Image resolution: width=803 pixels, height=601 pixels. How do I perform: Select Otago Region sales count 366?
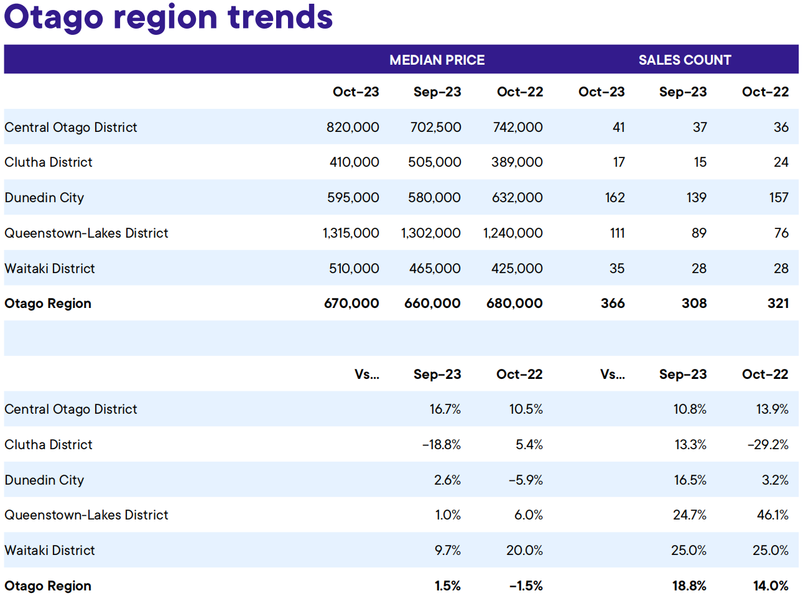click(x=613, y=303)
